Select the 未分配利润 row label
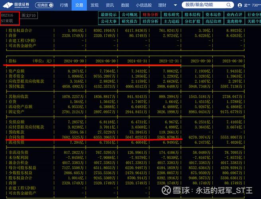Image resolution: width=261 pixels, height=199 pixels. coord(18,158)
